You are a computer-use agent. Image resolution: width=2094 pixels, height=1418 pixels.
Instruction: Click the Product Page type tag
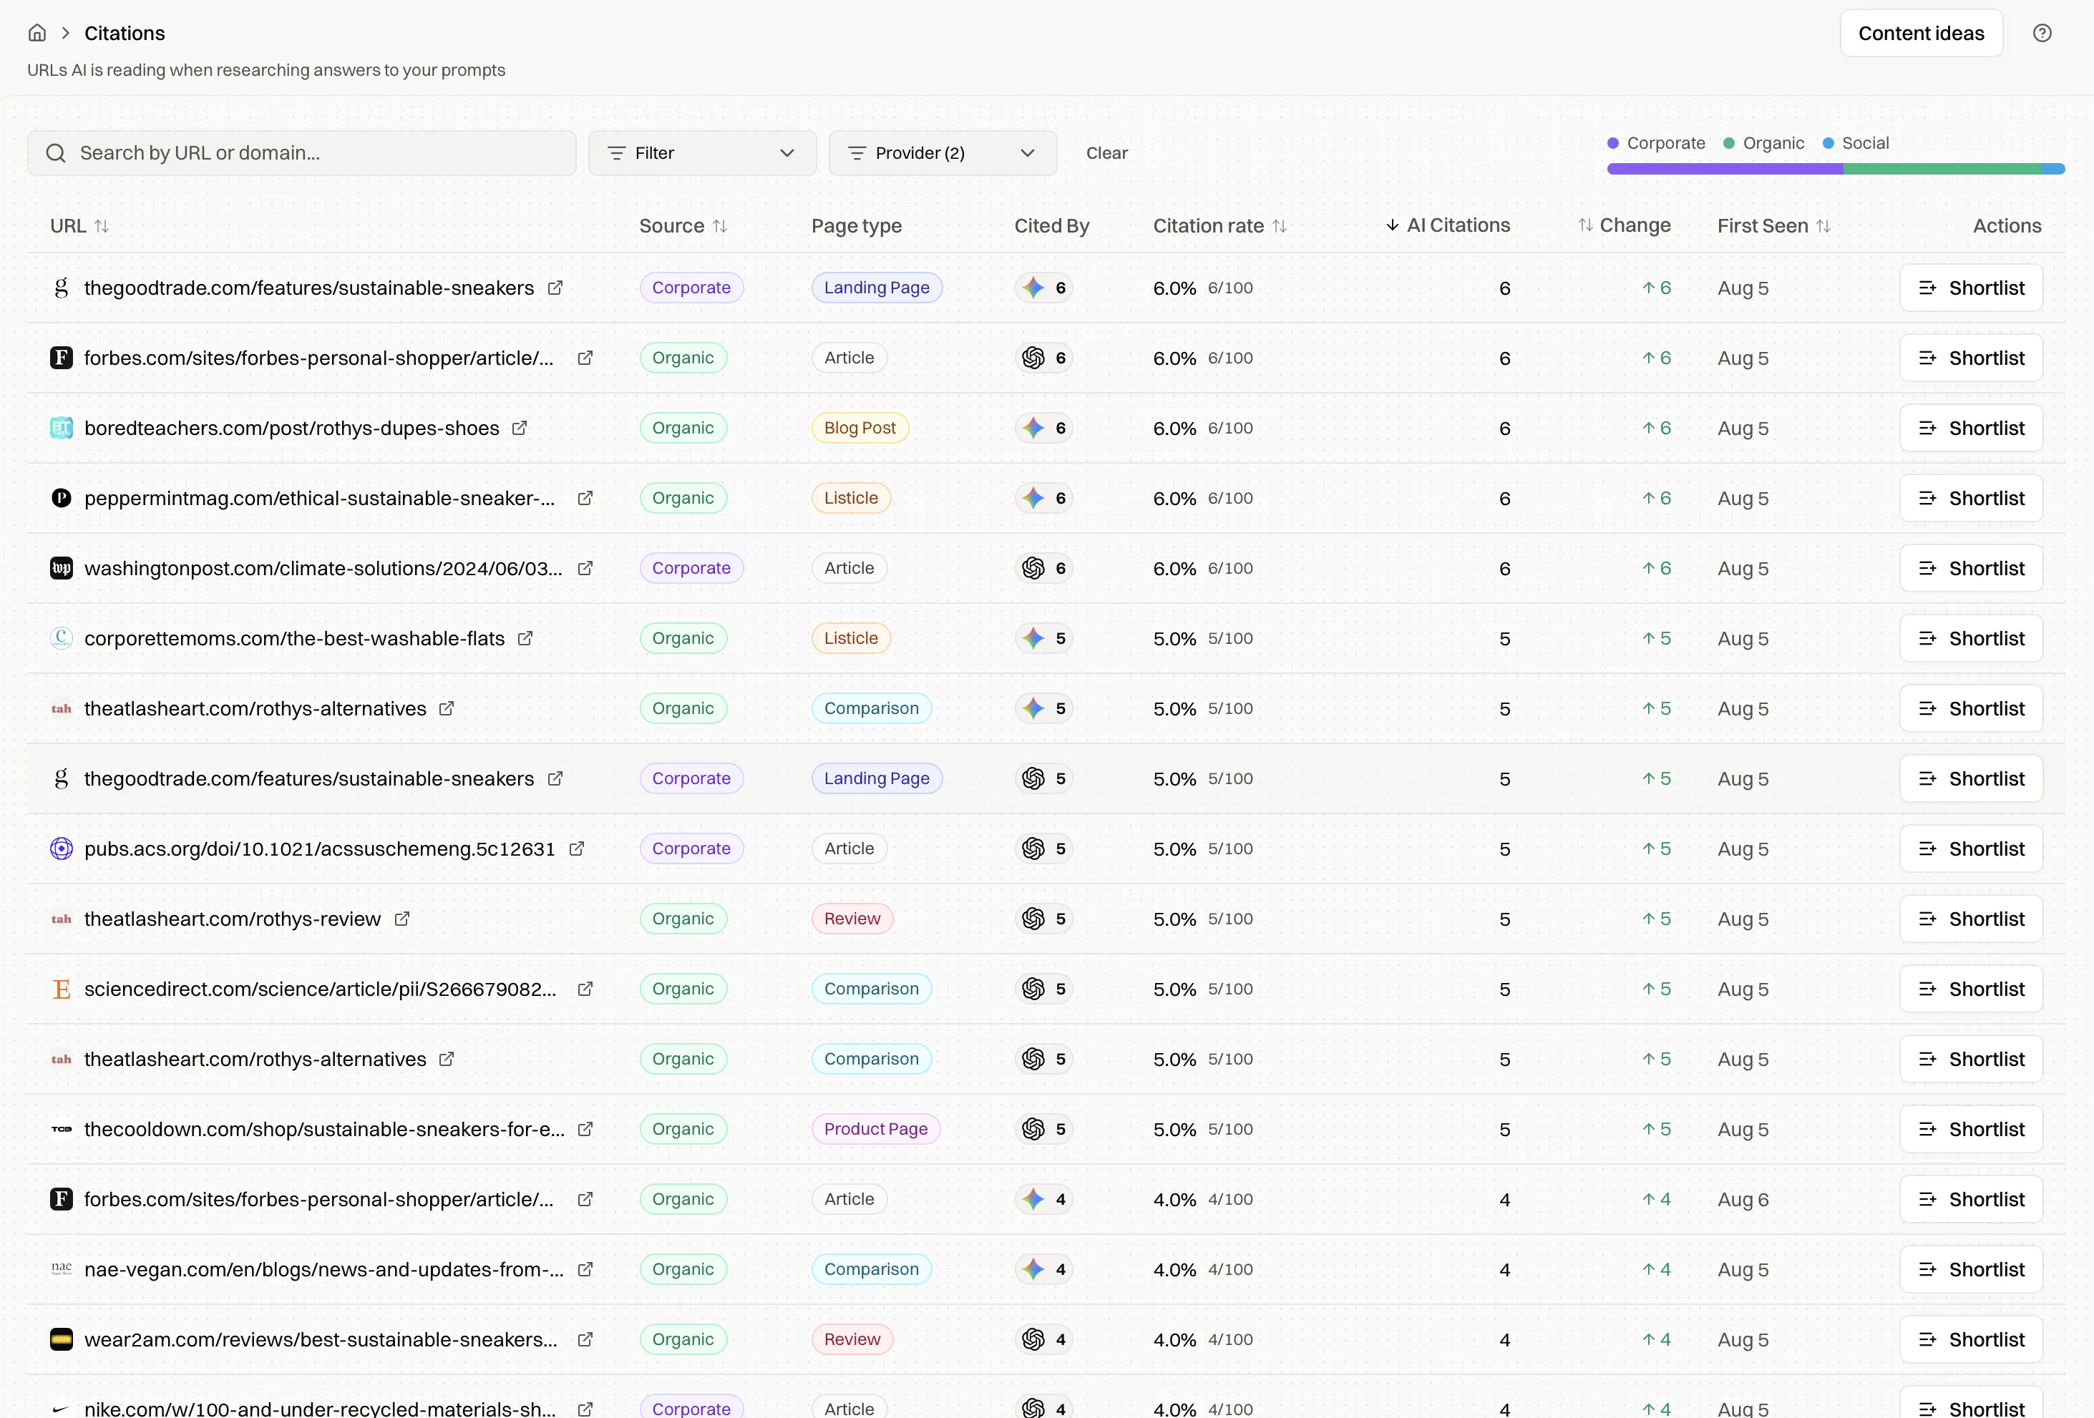tap(876, 1130)
